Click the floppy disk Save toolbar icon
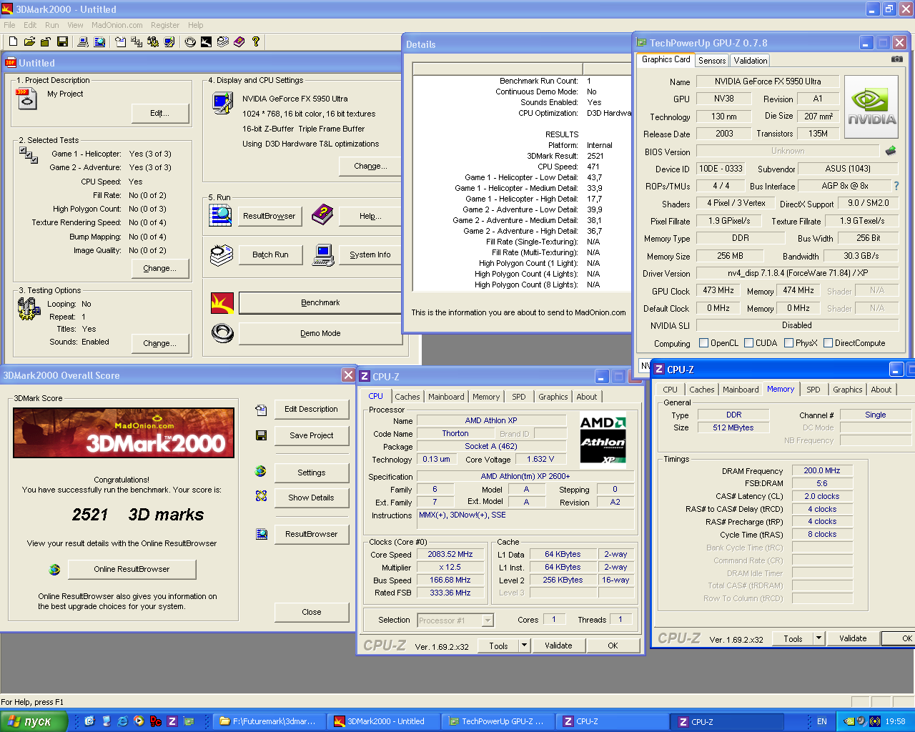 [x=62, y=42]
